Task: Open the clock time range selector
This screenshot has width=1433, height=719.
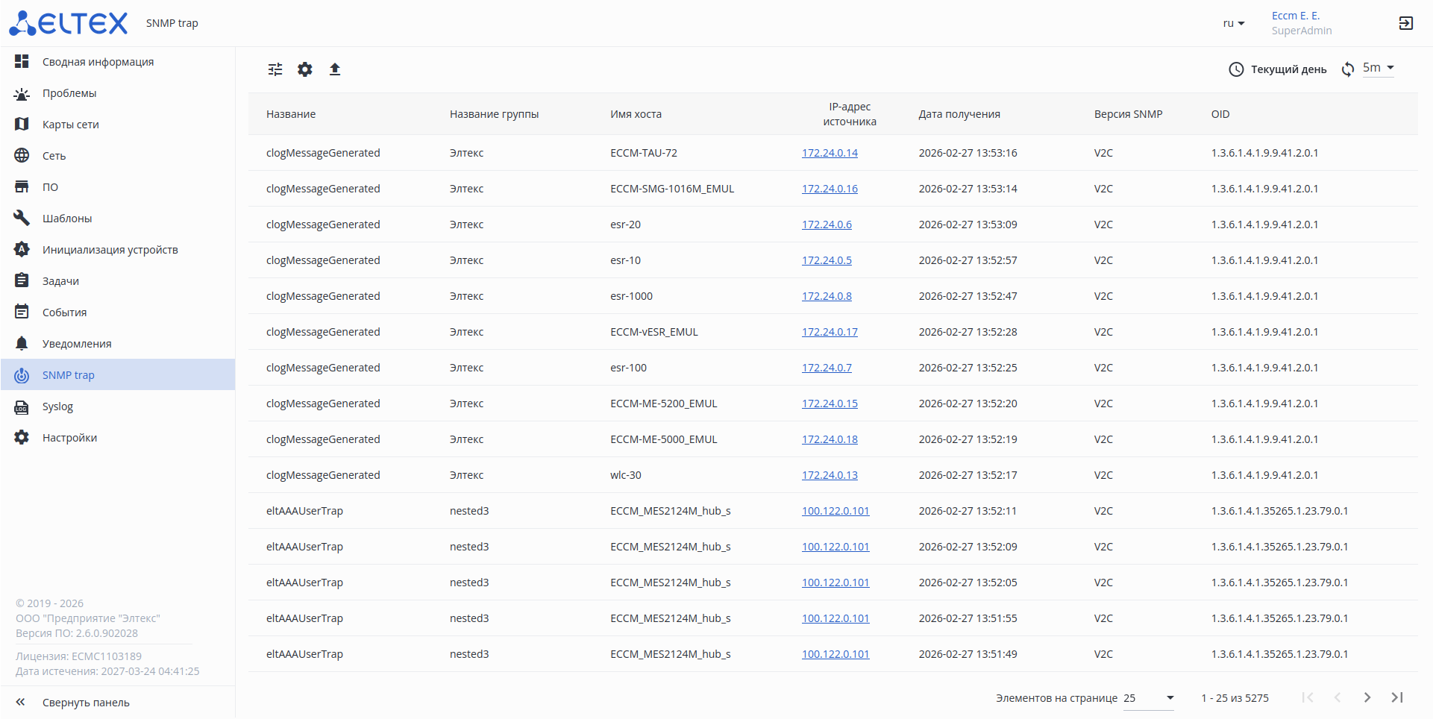Action: click(1277, 69)
